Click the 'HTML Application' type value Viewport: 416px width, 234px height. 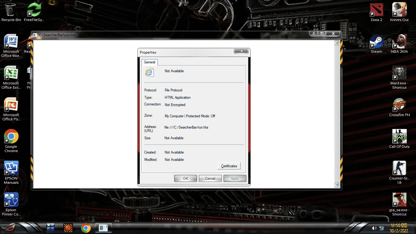point(178,97)
